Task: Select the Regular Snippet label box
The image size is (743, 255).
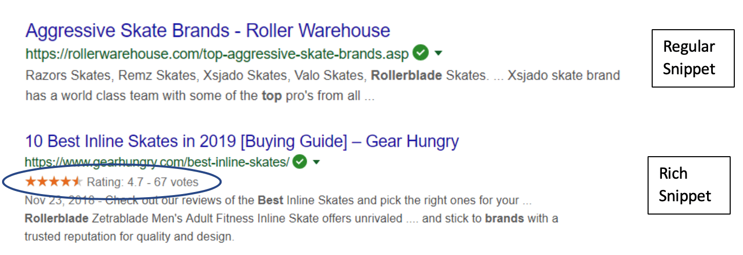Action: point(693,59)
